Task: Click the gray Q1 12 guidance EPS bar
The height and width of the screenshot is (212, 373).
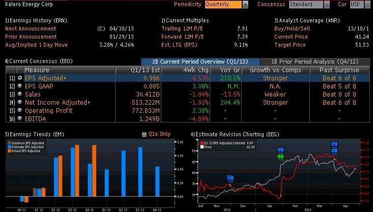Action: pyautogui.click(x=35, y=192)
